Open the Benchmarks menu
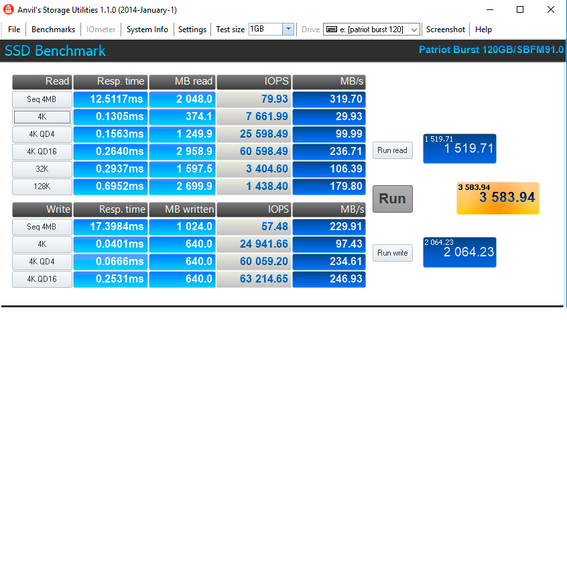 (53, 30)
